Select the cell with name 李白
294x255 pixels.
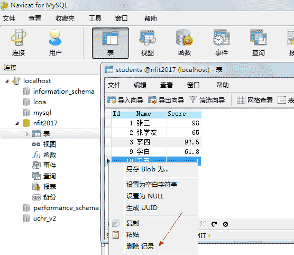click(x=151, y=151)
